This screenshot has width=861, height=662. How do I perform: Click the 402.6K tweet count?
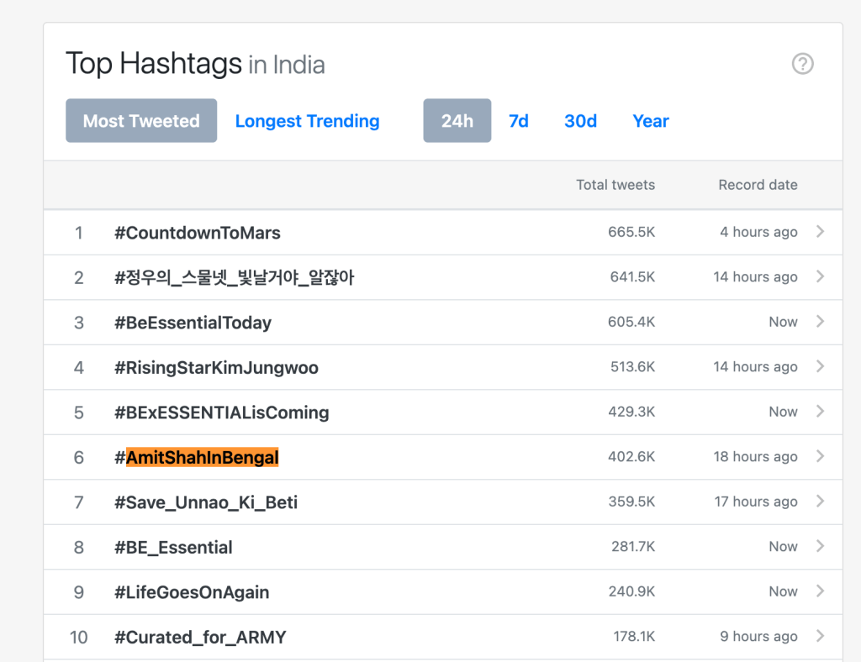coord(631,457)
